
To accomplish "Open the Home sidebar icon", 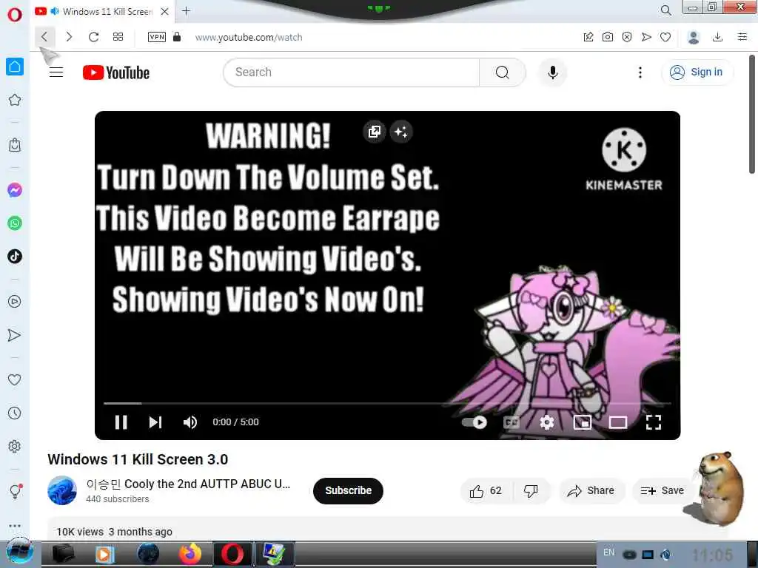I will click(15, 66).
